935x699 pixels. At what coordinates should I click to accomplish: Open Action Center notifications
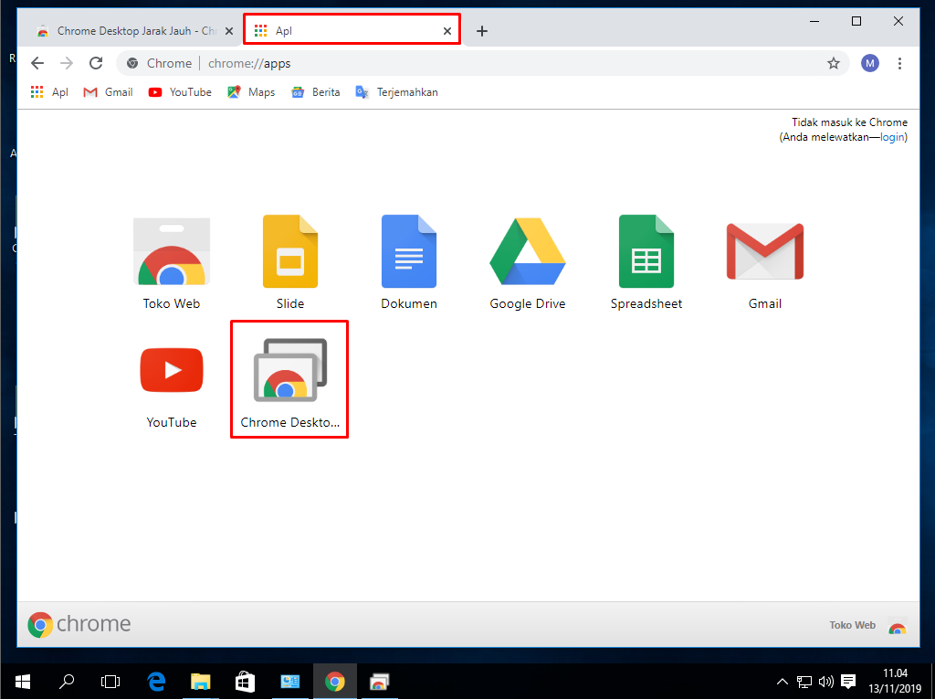pos(848,682)
